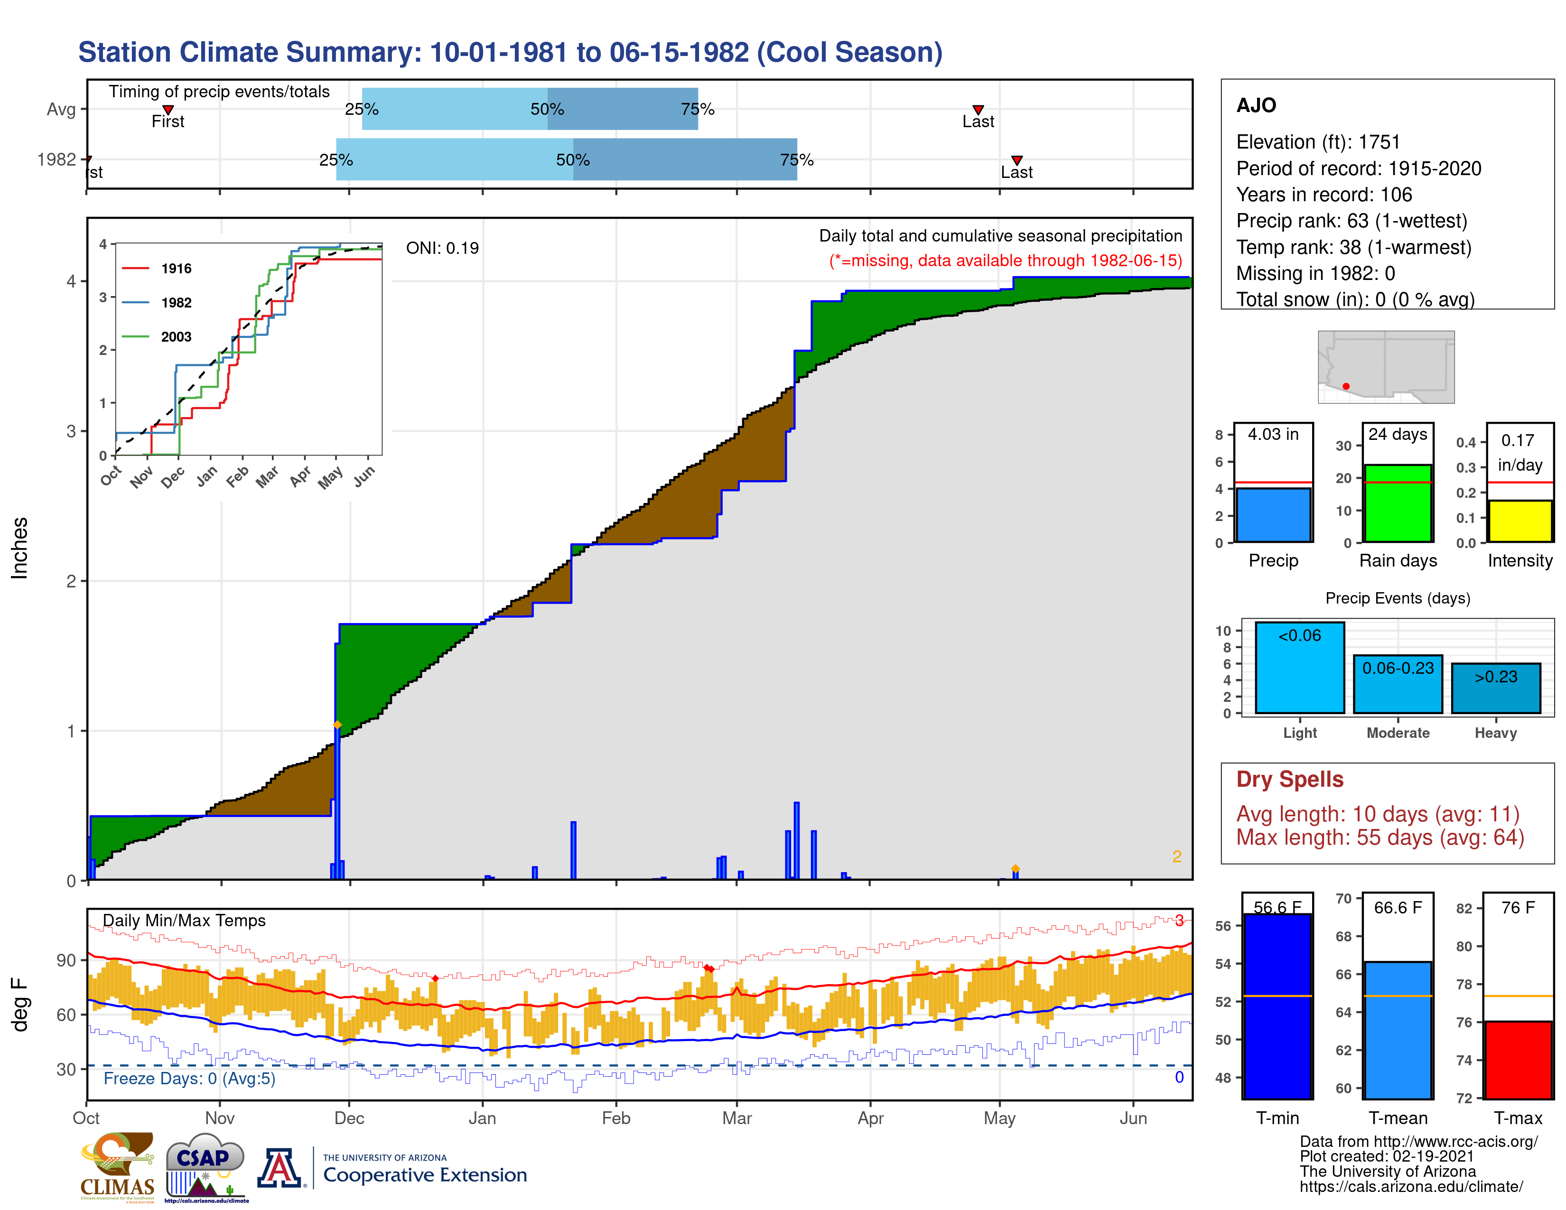Click the 1982 light blue 25-50% bar
This screenshot has height=1210, width=1566.
[x=455, y=159]
